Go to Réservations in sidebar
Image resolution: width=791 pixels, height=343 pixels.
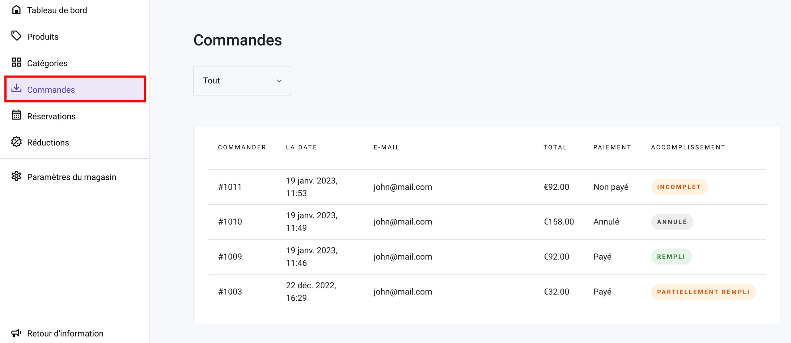51,116
